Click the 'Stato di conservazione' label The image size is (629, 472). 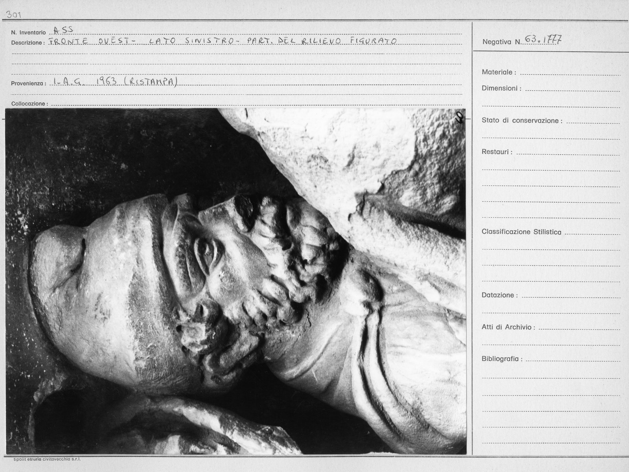[522, 121]
